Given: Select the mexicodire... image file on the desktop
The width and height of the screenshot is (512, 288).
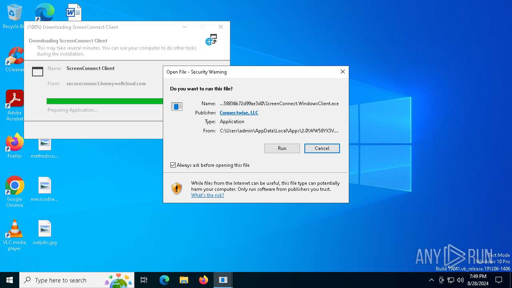Looking at the screenshot, I should [x=44, y=189].
